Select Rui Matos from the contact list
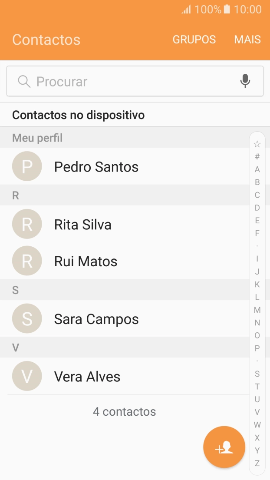The image size is (270, 480). coord(86,261)
